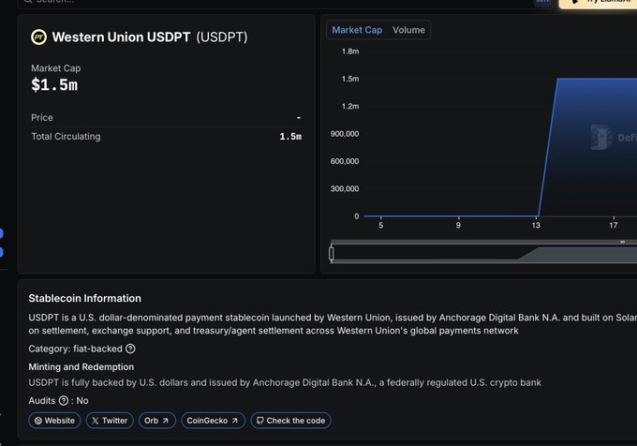Click the Western Union USDPT heading
This screenshot has width=637, height=446.
pyautogui.click(x=121, y=37)
